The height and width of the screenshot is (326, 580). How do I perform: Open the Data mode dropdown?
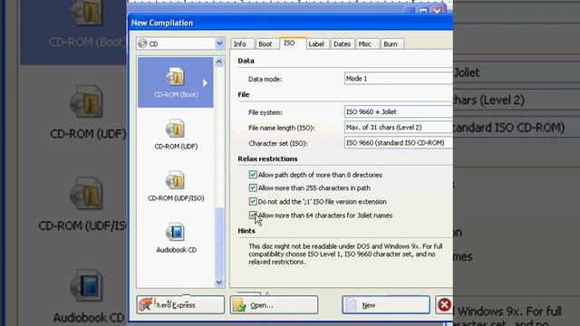click(399, 79)
